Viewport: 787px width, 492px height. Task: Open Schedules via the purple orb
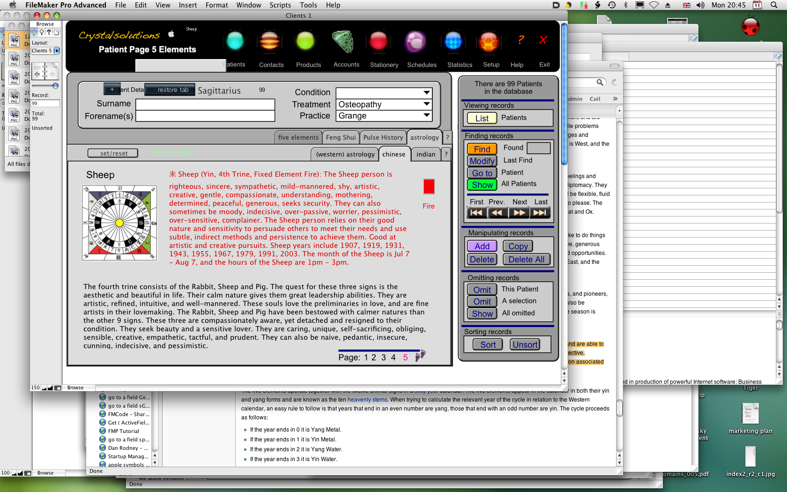[x=415, y=41]
